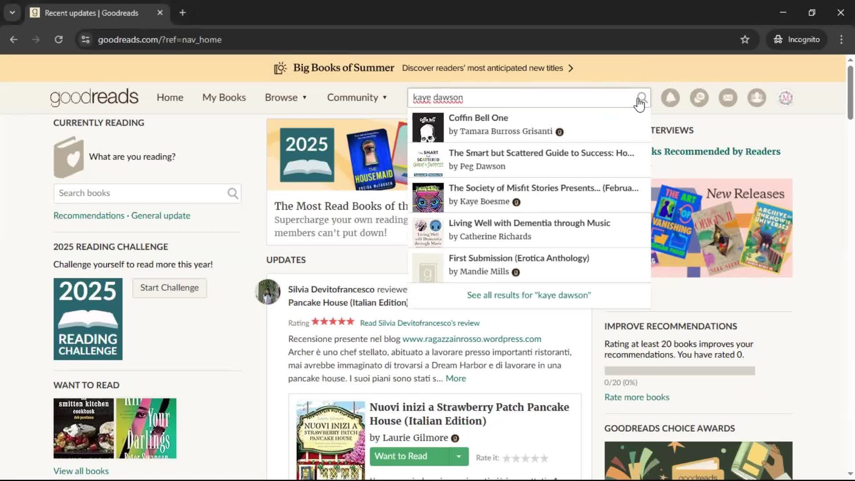Click inside the kaye dawson search field
855x481 pixels.
click(521, 98)
